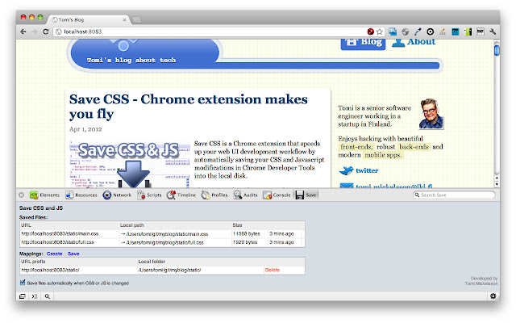Click the Create mapping link
The image size is (516, 323).
55,254
